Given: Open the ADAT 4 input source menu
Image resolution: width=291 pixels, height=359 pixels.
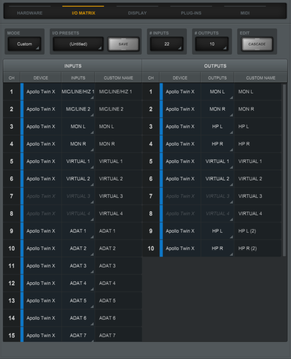Looking at the screenshot, I should (78, 283).
